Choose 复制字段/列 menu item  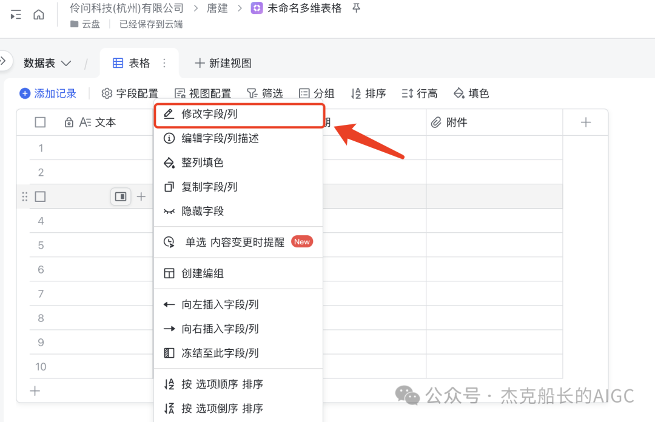pyautogui.click(x=239, y=187)
